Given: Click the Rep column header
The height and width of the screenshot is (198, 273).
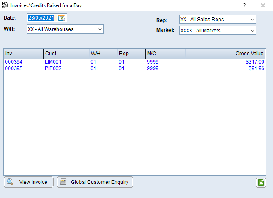Looking at the screenshot, I should [x=131, y=54].
